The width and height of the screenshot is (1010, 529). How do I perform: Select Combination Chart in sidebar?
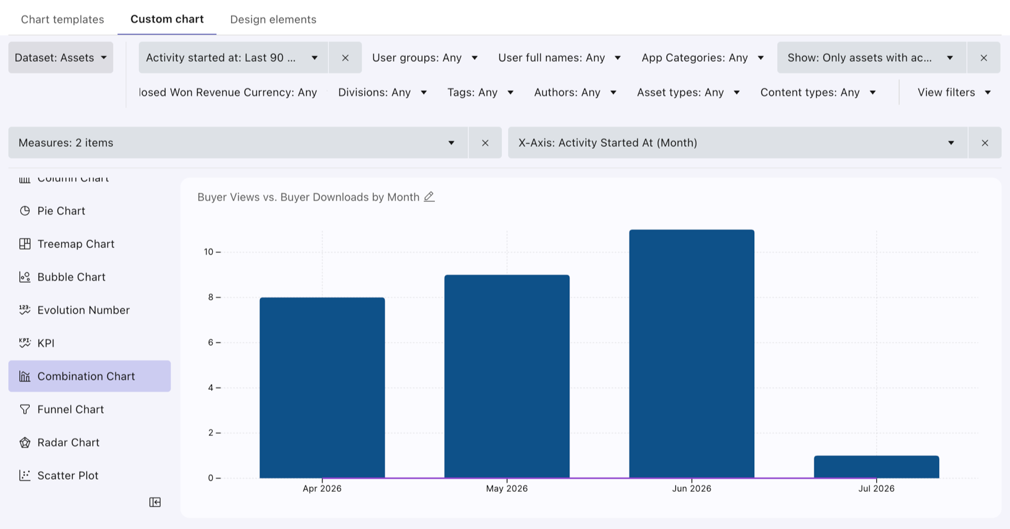90,376
